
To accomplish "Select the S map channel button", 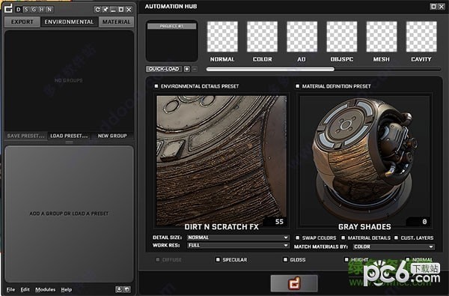I will (x=26, y=10).
